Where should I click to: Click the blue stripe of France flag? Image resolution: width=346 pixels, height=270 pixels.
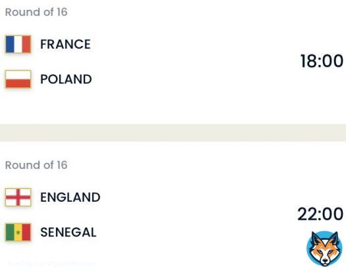click(10, 44)
